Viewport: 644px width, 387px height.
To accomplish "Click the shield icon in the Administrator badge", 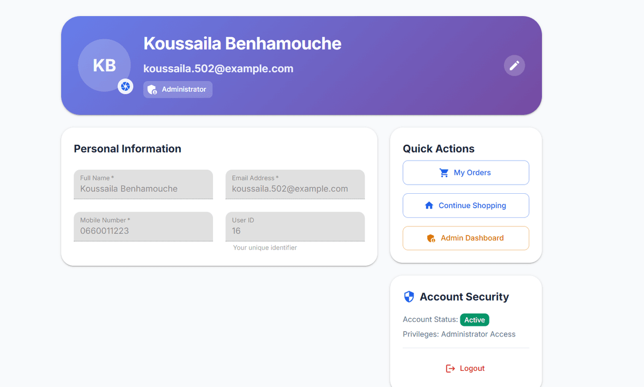I will click(x=152, y=89).
